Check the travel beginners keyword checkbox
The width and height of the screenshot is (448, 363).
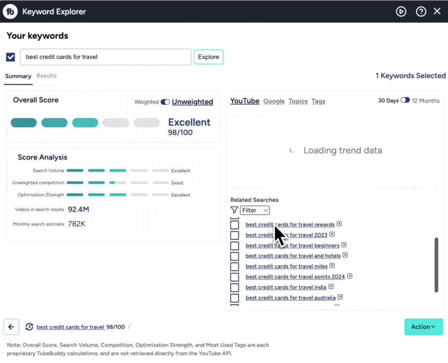tap(235, 246)
